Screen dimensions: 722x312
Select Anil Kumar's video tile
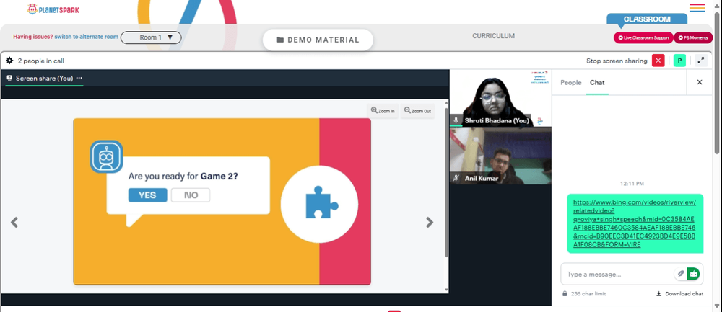pyautogui.click(x=500, y=156)
